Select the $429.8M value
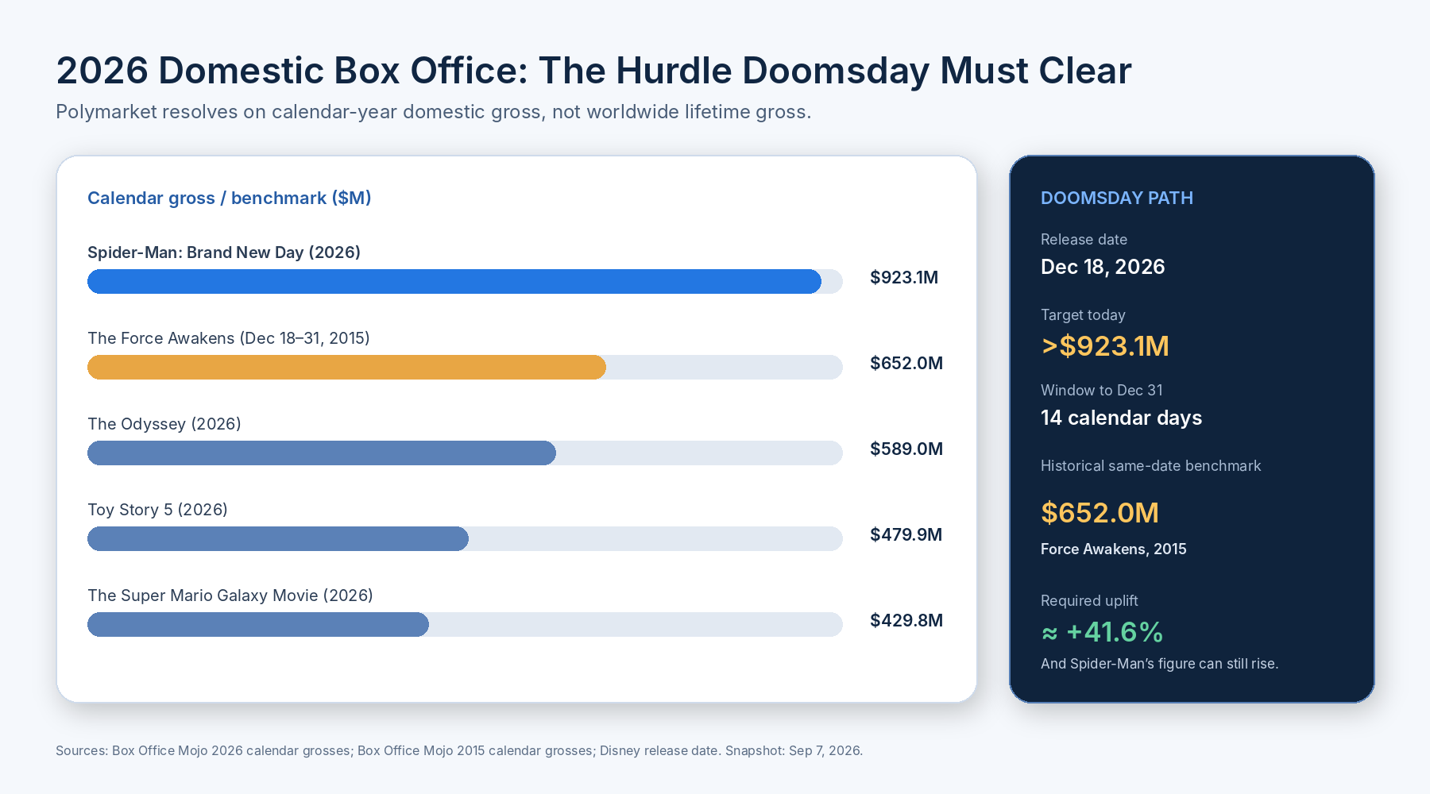This screenshot has height=794, width=1430. [906, 620]
